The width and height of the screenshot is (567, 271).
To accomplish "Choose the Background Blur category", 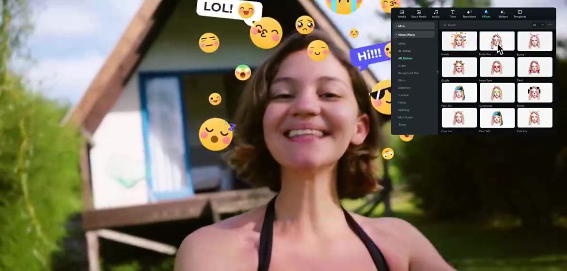I will pos(408,73).
